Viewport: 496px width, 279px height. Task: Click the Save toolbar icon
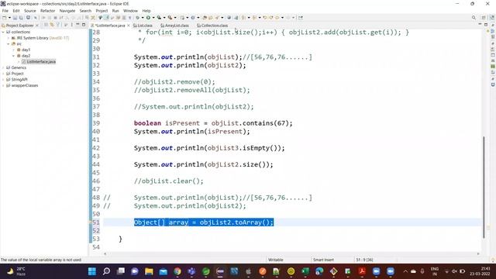click(15, 18)
